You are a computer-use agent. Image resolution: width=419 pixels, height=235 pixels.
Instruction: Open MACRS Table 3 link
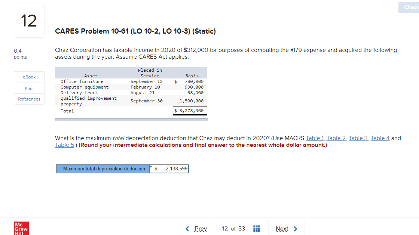click(x=358, y=138)
